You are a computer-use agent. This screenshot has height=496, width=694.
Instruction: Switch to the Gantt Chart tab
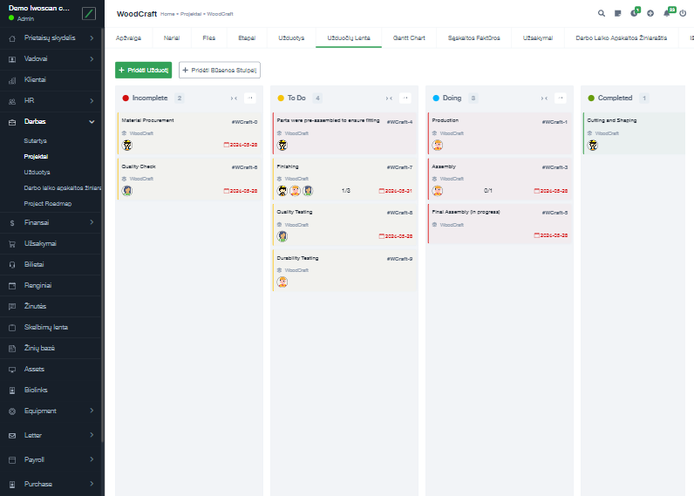pyautogui.click(x=409, y=38)
